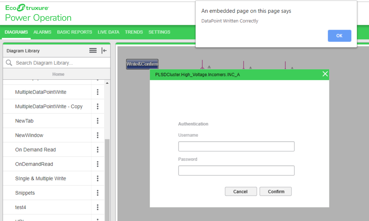
Task: Open options menu for Snippets diagram
Action: tap(98, 193)
